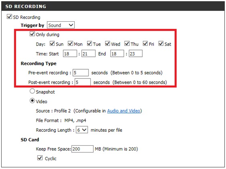Toggle the Mon day checkbox

tap(70, 43)
